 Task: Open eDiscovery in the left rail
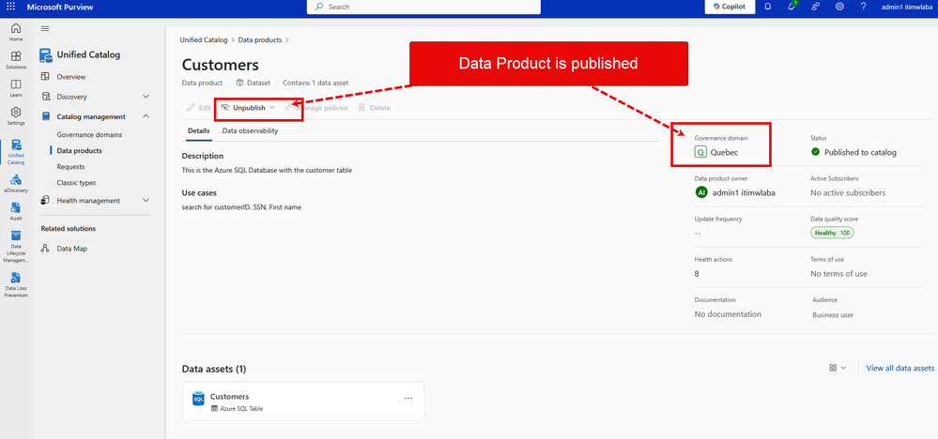tap(16, 183)
